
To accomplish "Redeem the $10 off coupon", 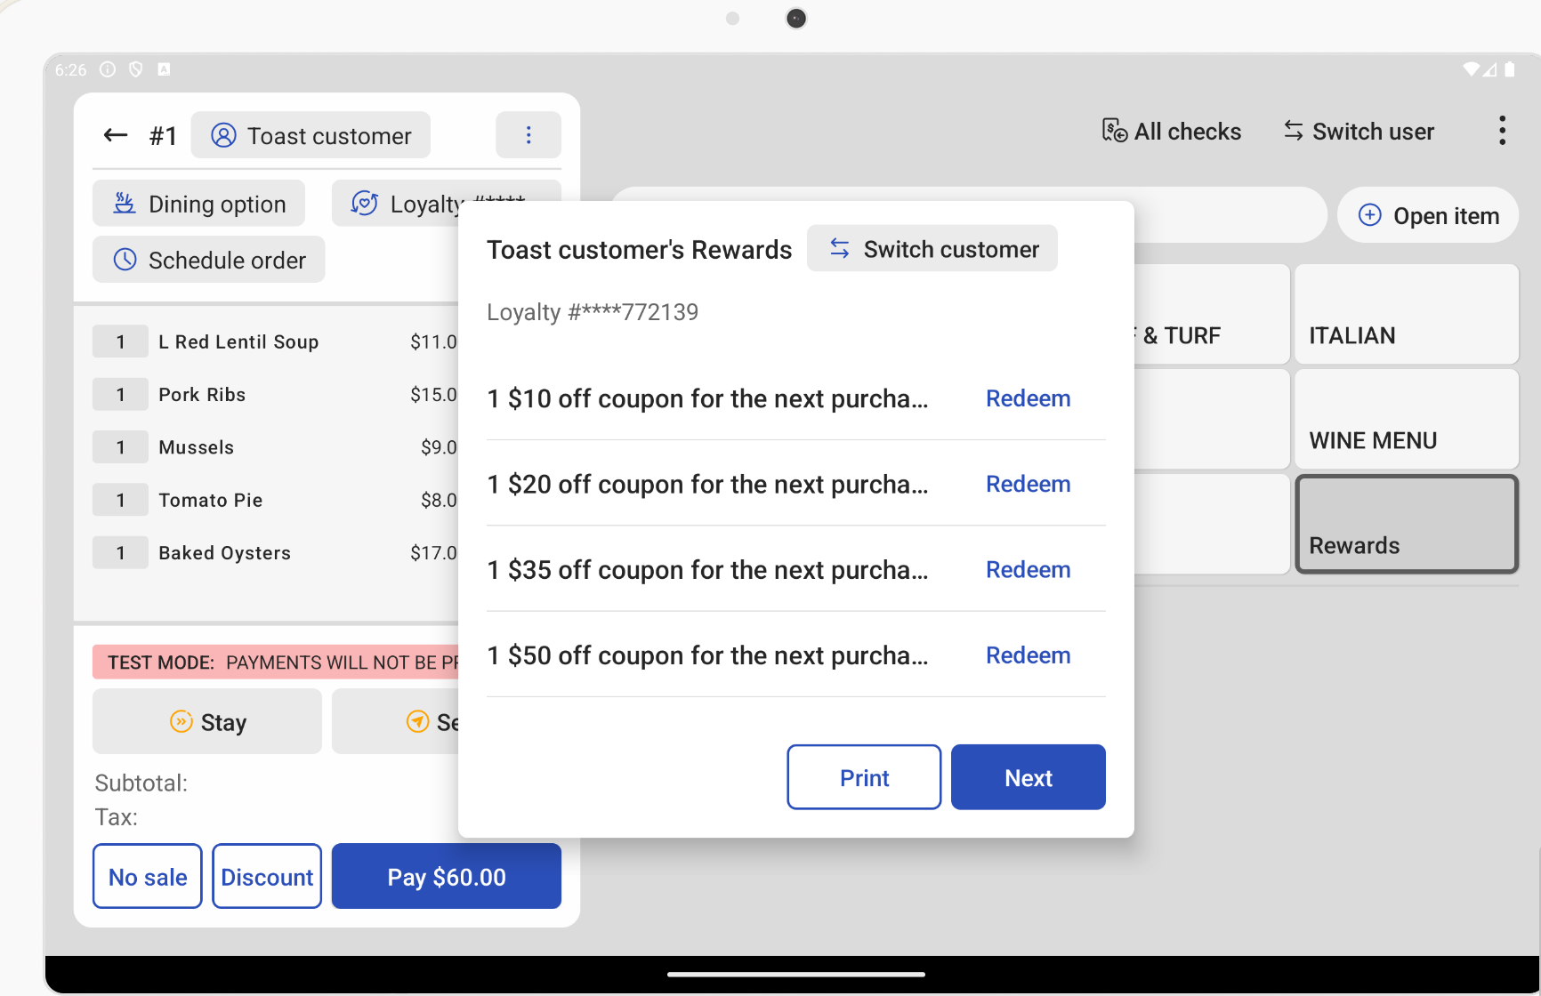I will (x=1028, y=398).
